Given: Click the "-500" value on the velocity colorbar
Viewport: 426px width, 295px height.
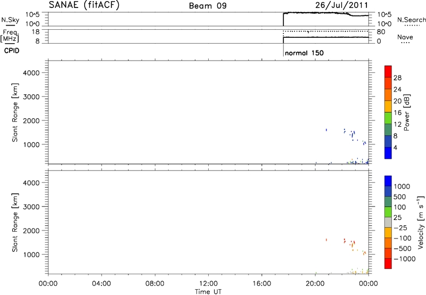Looking at the screenshot, I should [403, 249].
